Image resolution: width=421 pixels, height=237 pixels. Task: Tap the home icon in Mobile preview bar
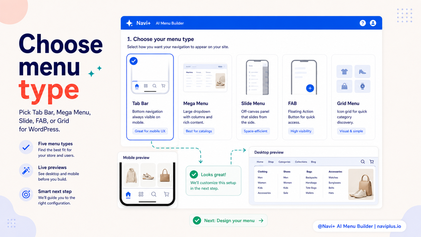pos(128,195)
